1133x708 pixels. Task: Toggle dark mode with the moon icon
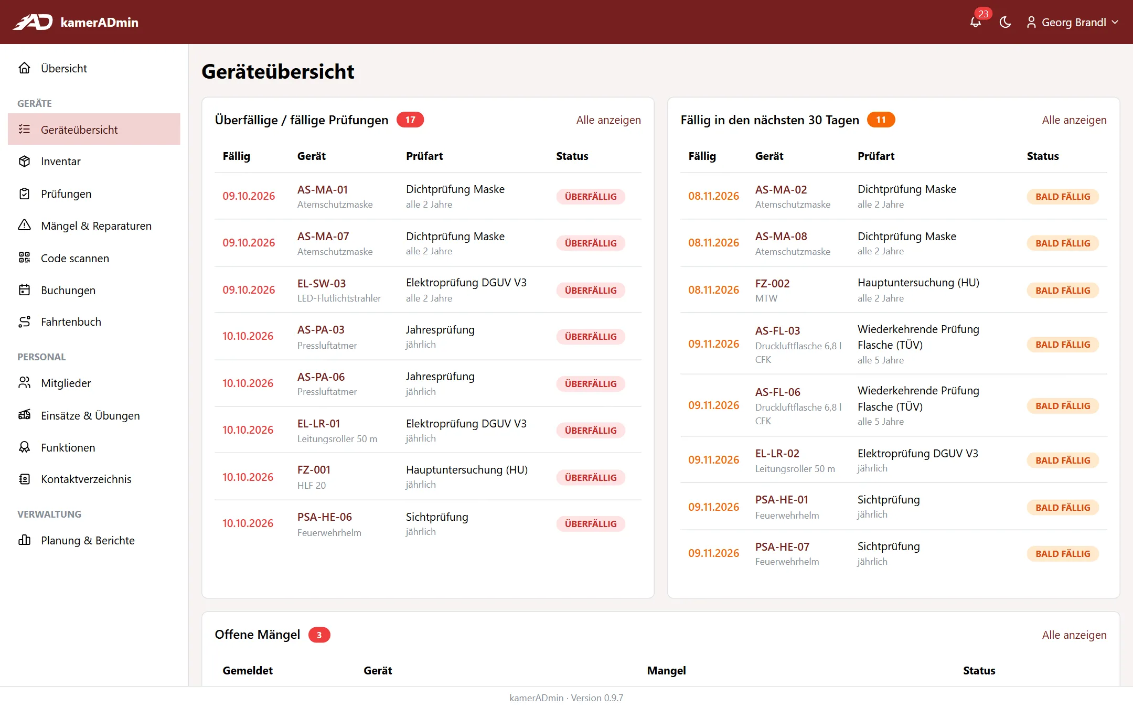tap(1005, 22)
